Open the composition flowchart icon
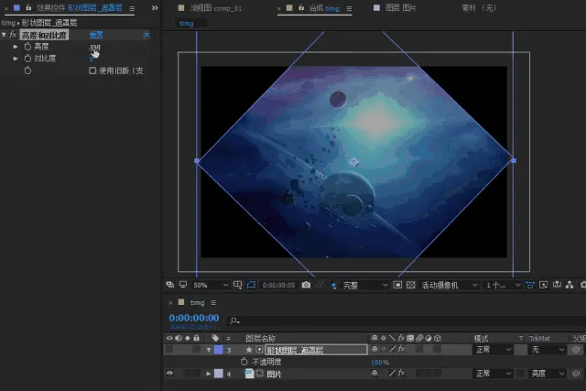Screen dimensions: 586x391 [x=570, y=285]
